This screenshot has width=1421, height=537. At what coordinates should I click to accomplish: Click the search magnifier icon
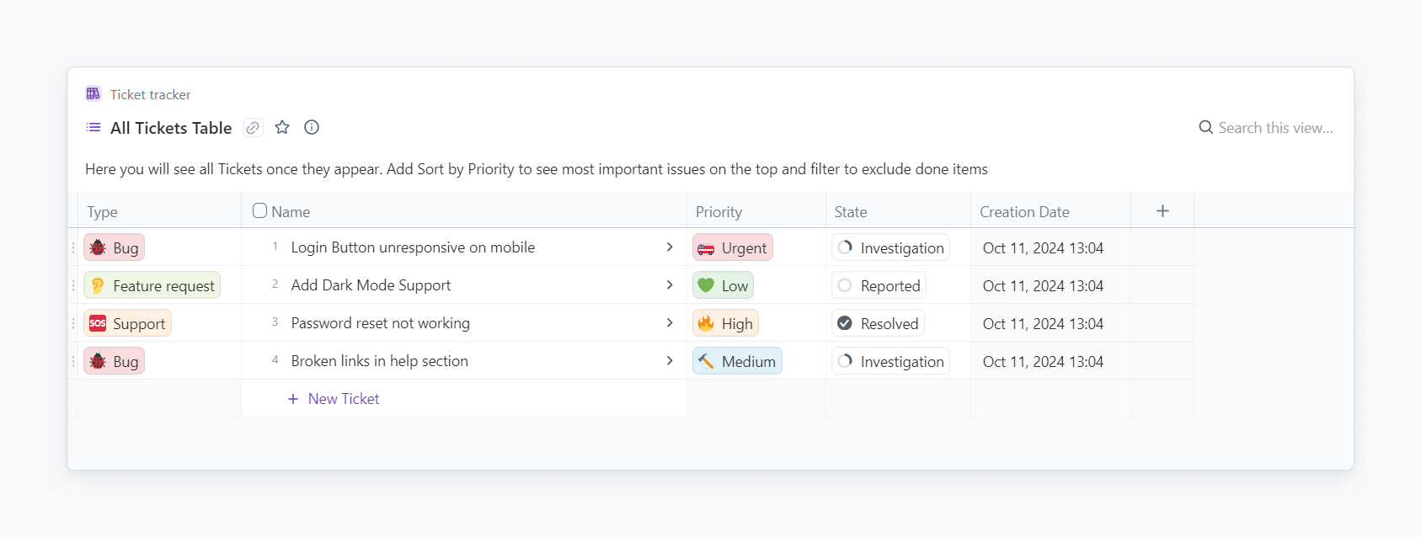[x=1206, y=127]
